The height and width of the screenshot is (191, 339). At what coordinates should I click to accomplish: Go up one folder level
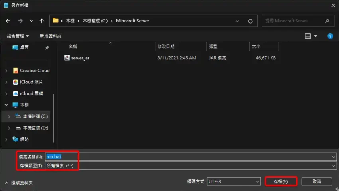(42, 21)
